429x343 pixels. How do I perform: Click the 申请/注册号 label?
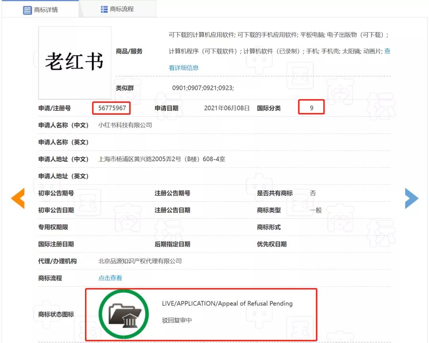pos(54,108)
